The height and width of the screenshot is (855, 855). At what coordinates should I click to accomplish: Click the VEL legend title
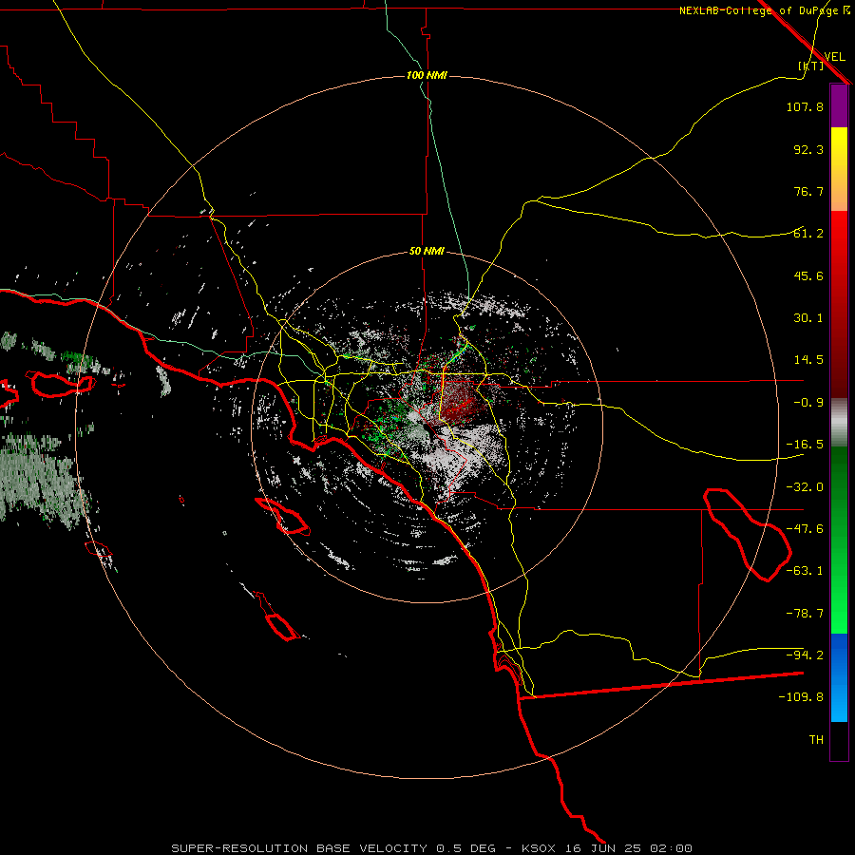coord(834,56)
